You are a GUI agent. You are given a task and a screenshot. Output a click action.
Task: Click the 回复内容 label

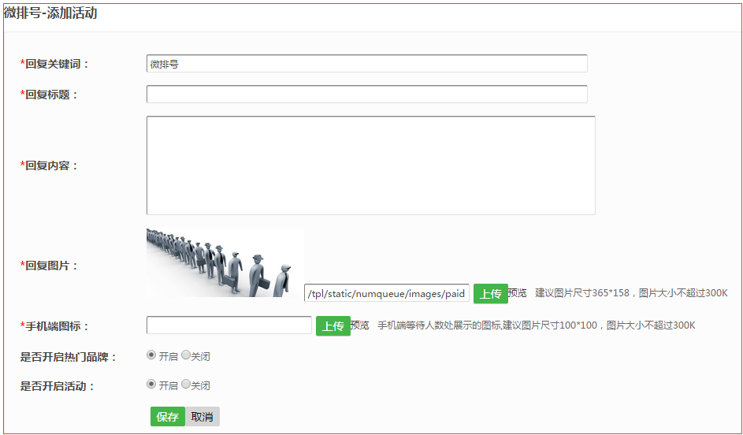pos(49,165)
